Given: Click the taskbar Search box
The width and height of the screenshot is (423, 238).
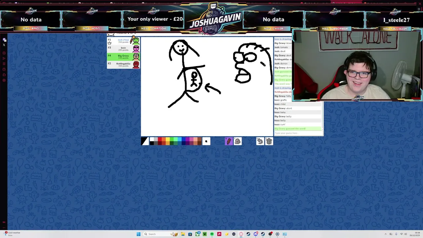Looking at the screenshot, I should tap(161, 234).
